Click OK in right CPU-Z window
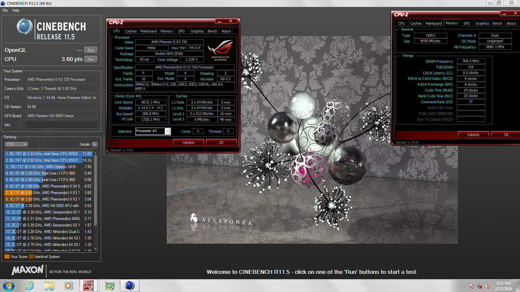Image resolution: width=520 pixels, height=292 pixels. point(506,135)
